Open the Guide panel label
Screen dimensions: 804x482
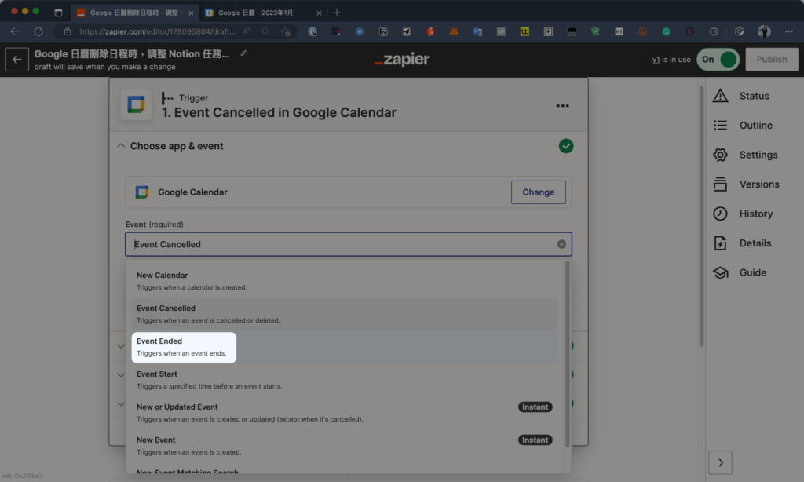pos(753,272)
